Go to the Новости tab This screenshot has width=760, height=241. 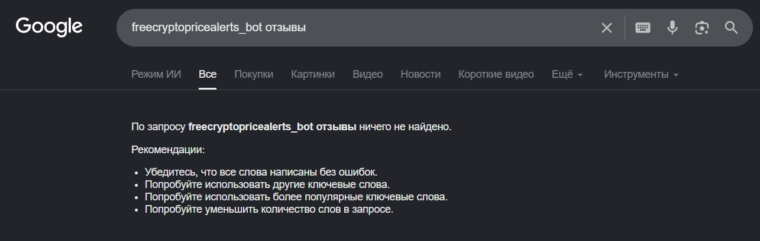pyautogui.click(x=421, y=74)
